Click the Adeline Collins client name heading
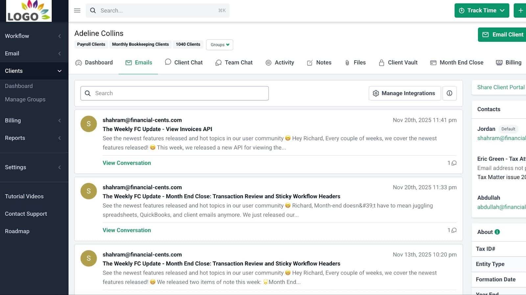This screenshot has height=295, width=526. [99, 34]
